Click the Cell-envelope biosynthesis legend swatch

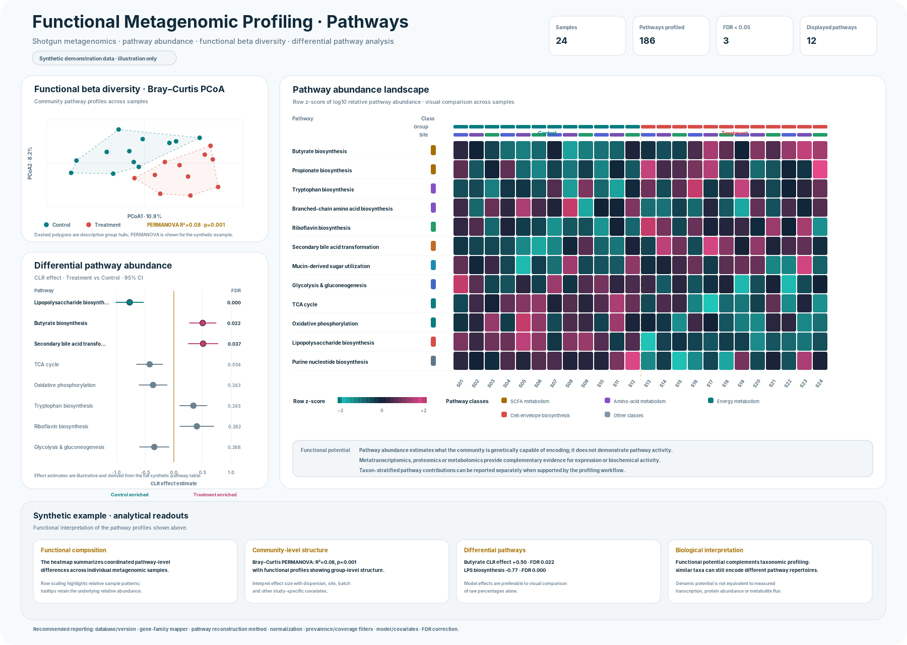pyautogui.click(x=504, y=415)
